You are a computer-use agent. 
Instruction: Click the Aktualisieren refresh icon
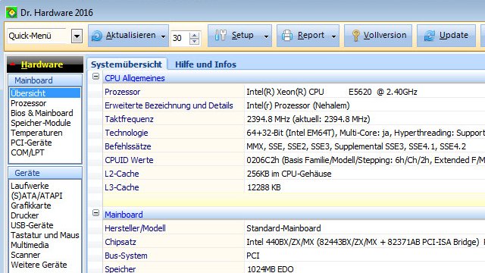pos(97,36)
